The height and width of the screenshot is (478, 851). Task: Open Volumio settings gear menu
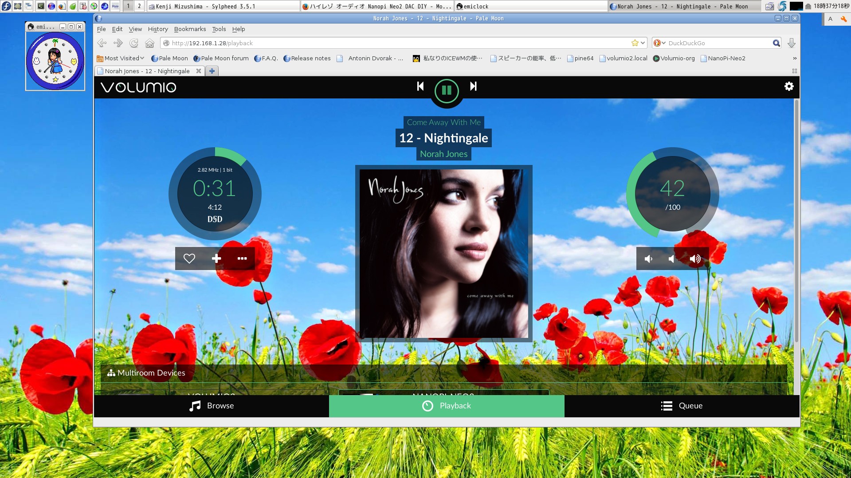(788, 86)
